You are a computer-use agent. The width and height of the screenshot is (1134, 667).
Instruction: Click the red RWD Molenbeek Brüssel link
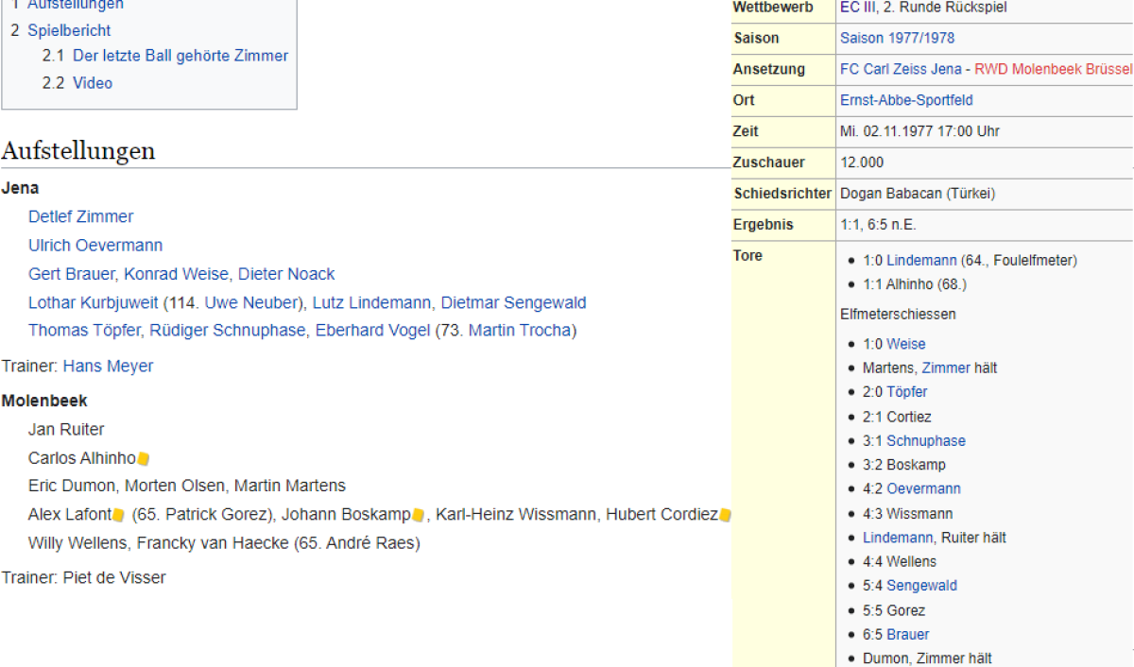click(x=1053, y=69)
